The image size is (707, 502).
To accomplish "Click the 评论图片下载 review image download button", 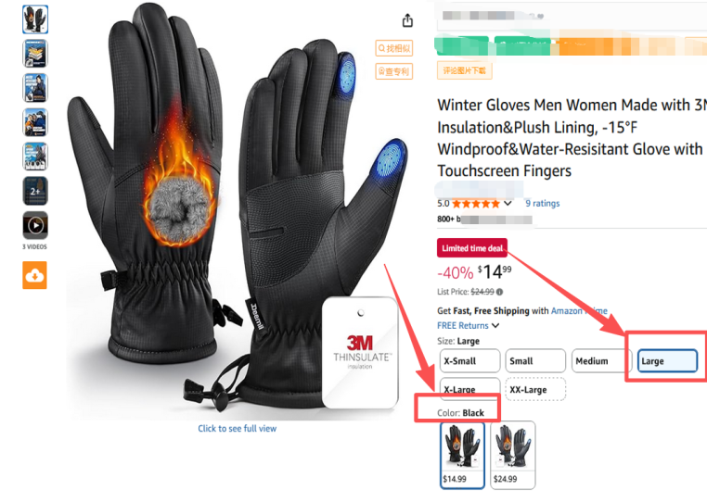I will click(x=465, y=70).
